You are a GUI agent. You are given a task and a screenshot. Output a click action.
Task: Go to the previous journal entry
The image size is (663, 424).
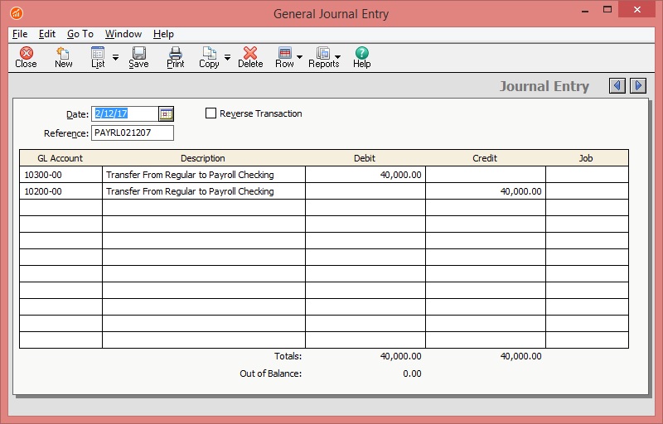pyautogui.click(x=617, y=86)
